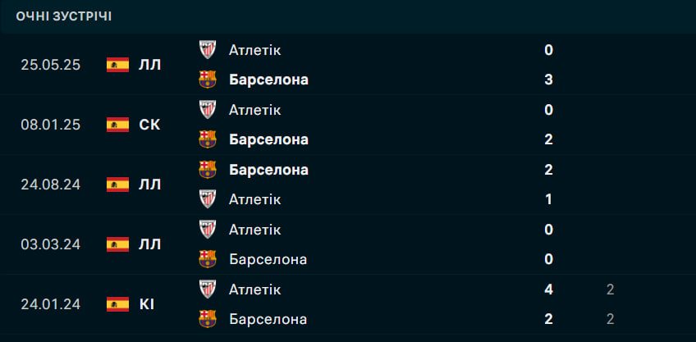696x342 pixels.
Task: Open Атлетік team in 03.03.24 match
Action: (x=254, y=230)
